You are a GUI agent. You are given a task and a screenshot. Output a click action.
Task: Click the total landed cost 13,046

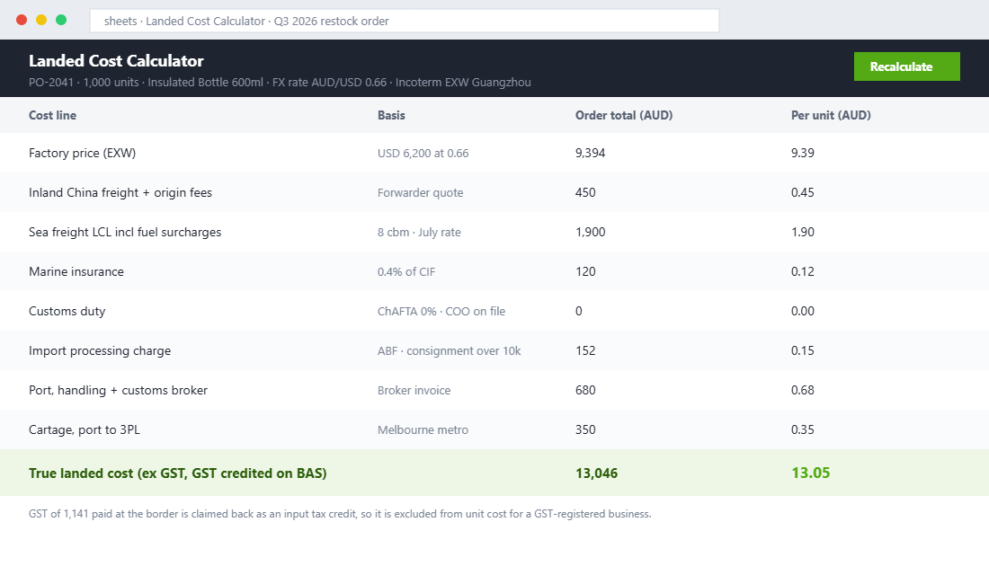596,473
